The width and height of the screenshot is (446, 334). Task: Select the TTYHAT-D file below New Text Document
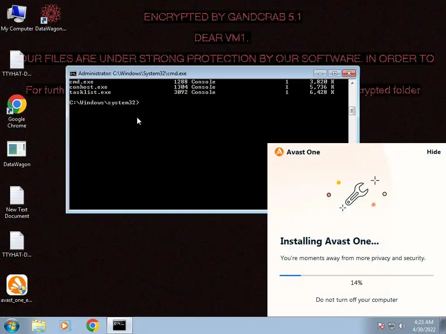coord(17,244)
